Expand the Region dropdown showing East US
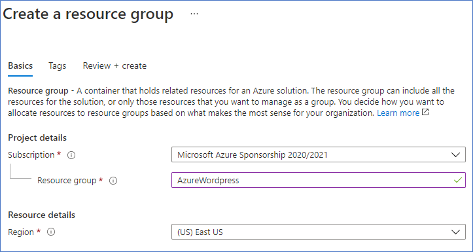Screen dimensions: 473x252 [x=319, y=232]
